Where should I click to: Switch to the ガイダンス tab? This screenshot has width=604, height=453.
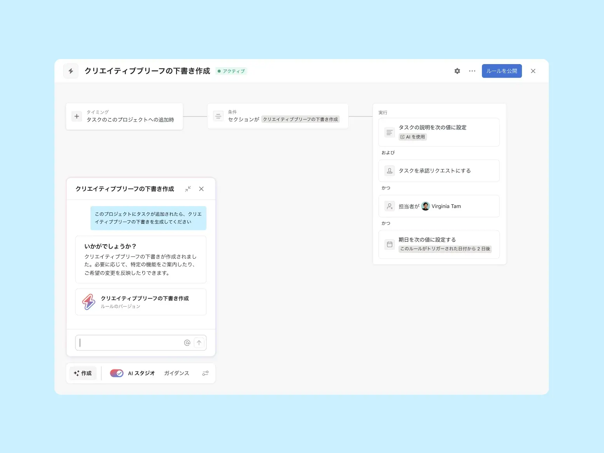176,373
